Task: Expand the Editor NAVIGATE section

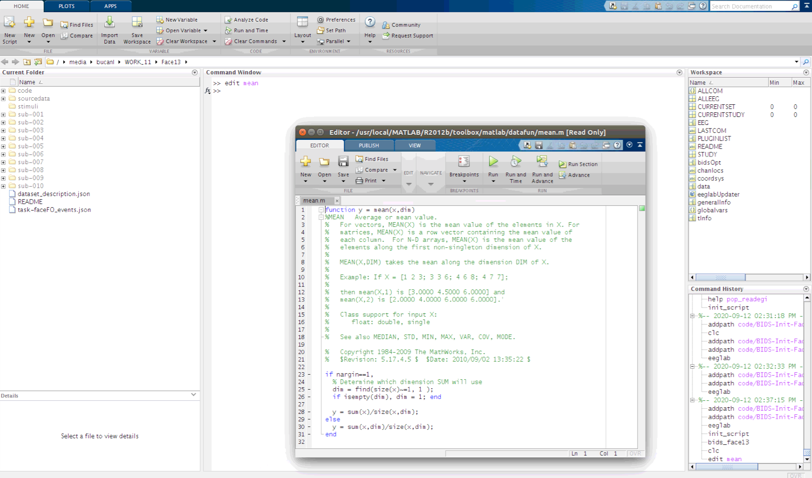Action: pos(431,184)
